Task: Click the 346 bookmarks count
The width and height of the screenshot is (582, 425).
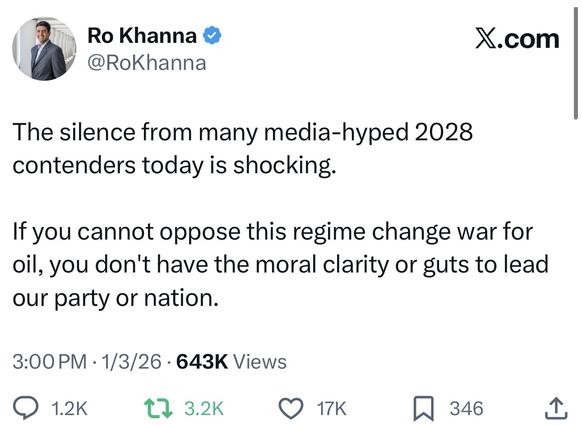Action: tap(467, 408)
